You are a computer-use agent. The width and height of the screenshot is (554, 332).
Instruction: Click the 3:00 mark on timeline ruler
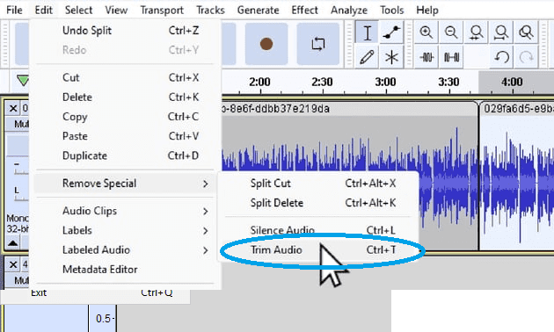pos(385,83)
